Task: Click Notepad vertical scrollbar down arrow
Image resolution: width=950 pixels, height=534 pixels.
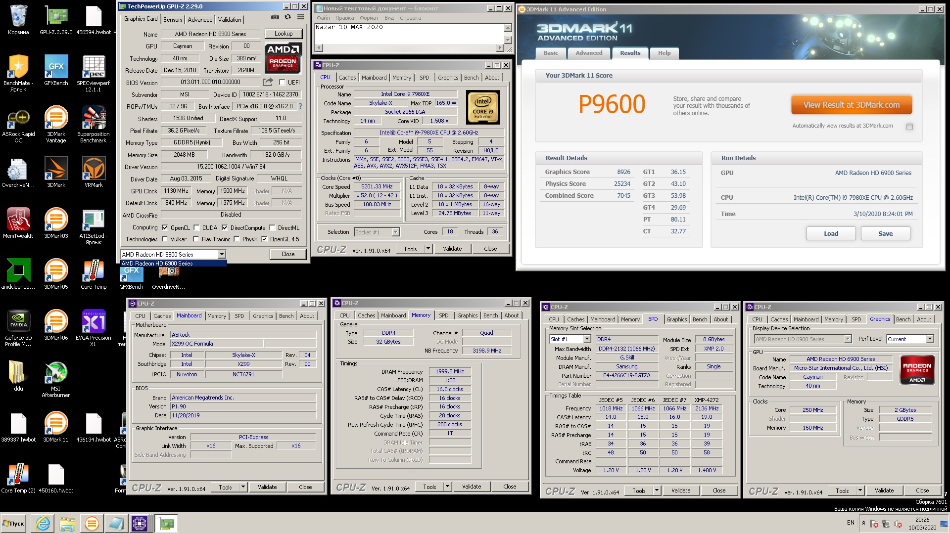Action: point(508,40)
